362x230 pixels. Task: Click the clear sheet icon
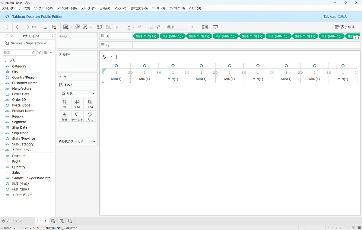[85, 27]
